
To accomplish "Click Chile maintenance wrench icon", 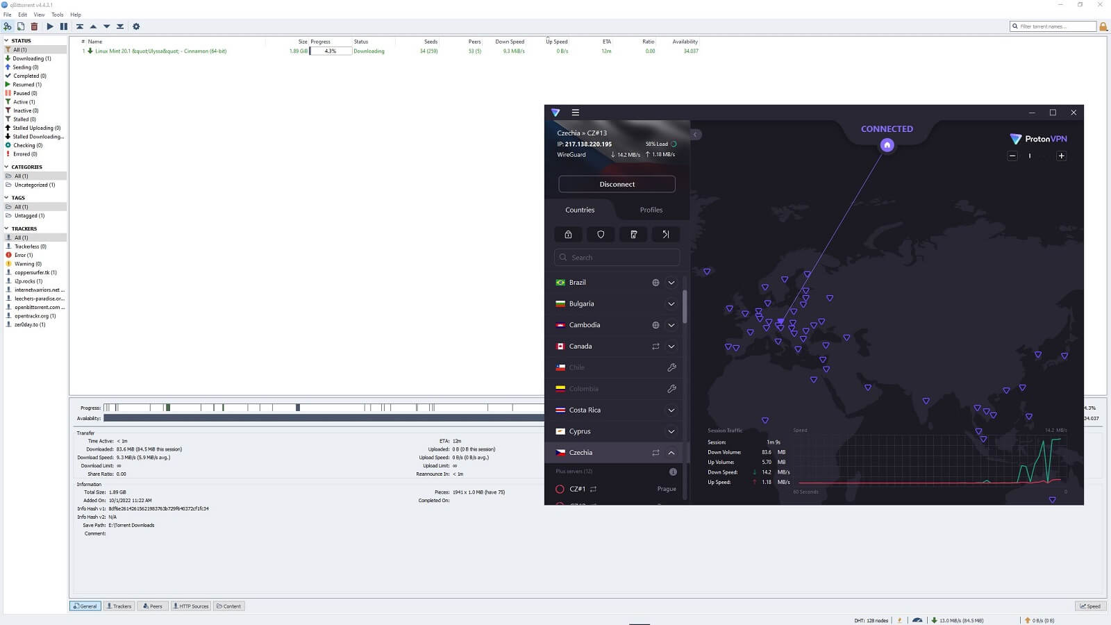I will tap(671, 367).
